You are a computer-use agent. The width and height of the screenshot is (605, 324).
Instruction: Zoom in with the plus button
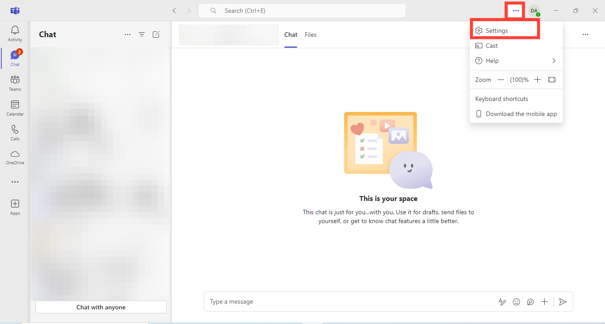[x=537, y=80]
